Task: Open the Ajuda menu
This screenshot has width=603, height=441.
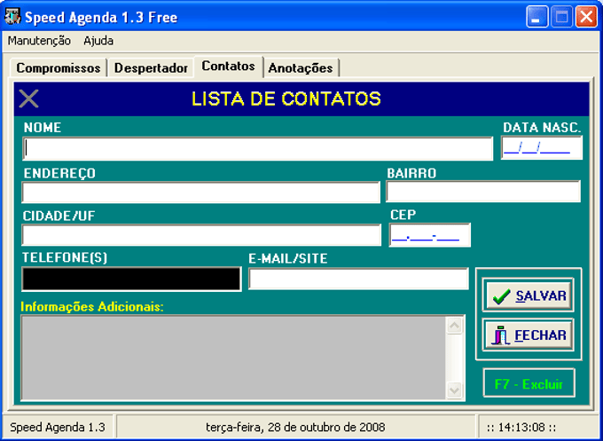Action: click(x=98, y=41)
